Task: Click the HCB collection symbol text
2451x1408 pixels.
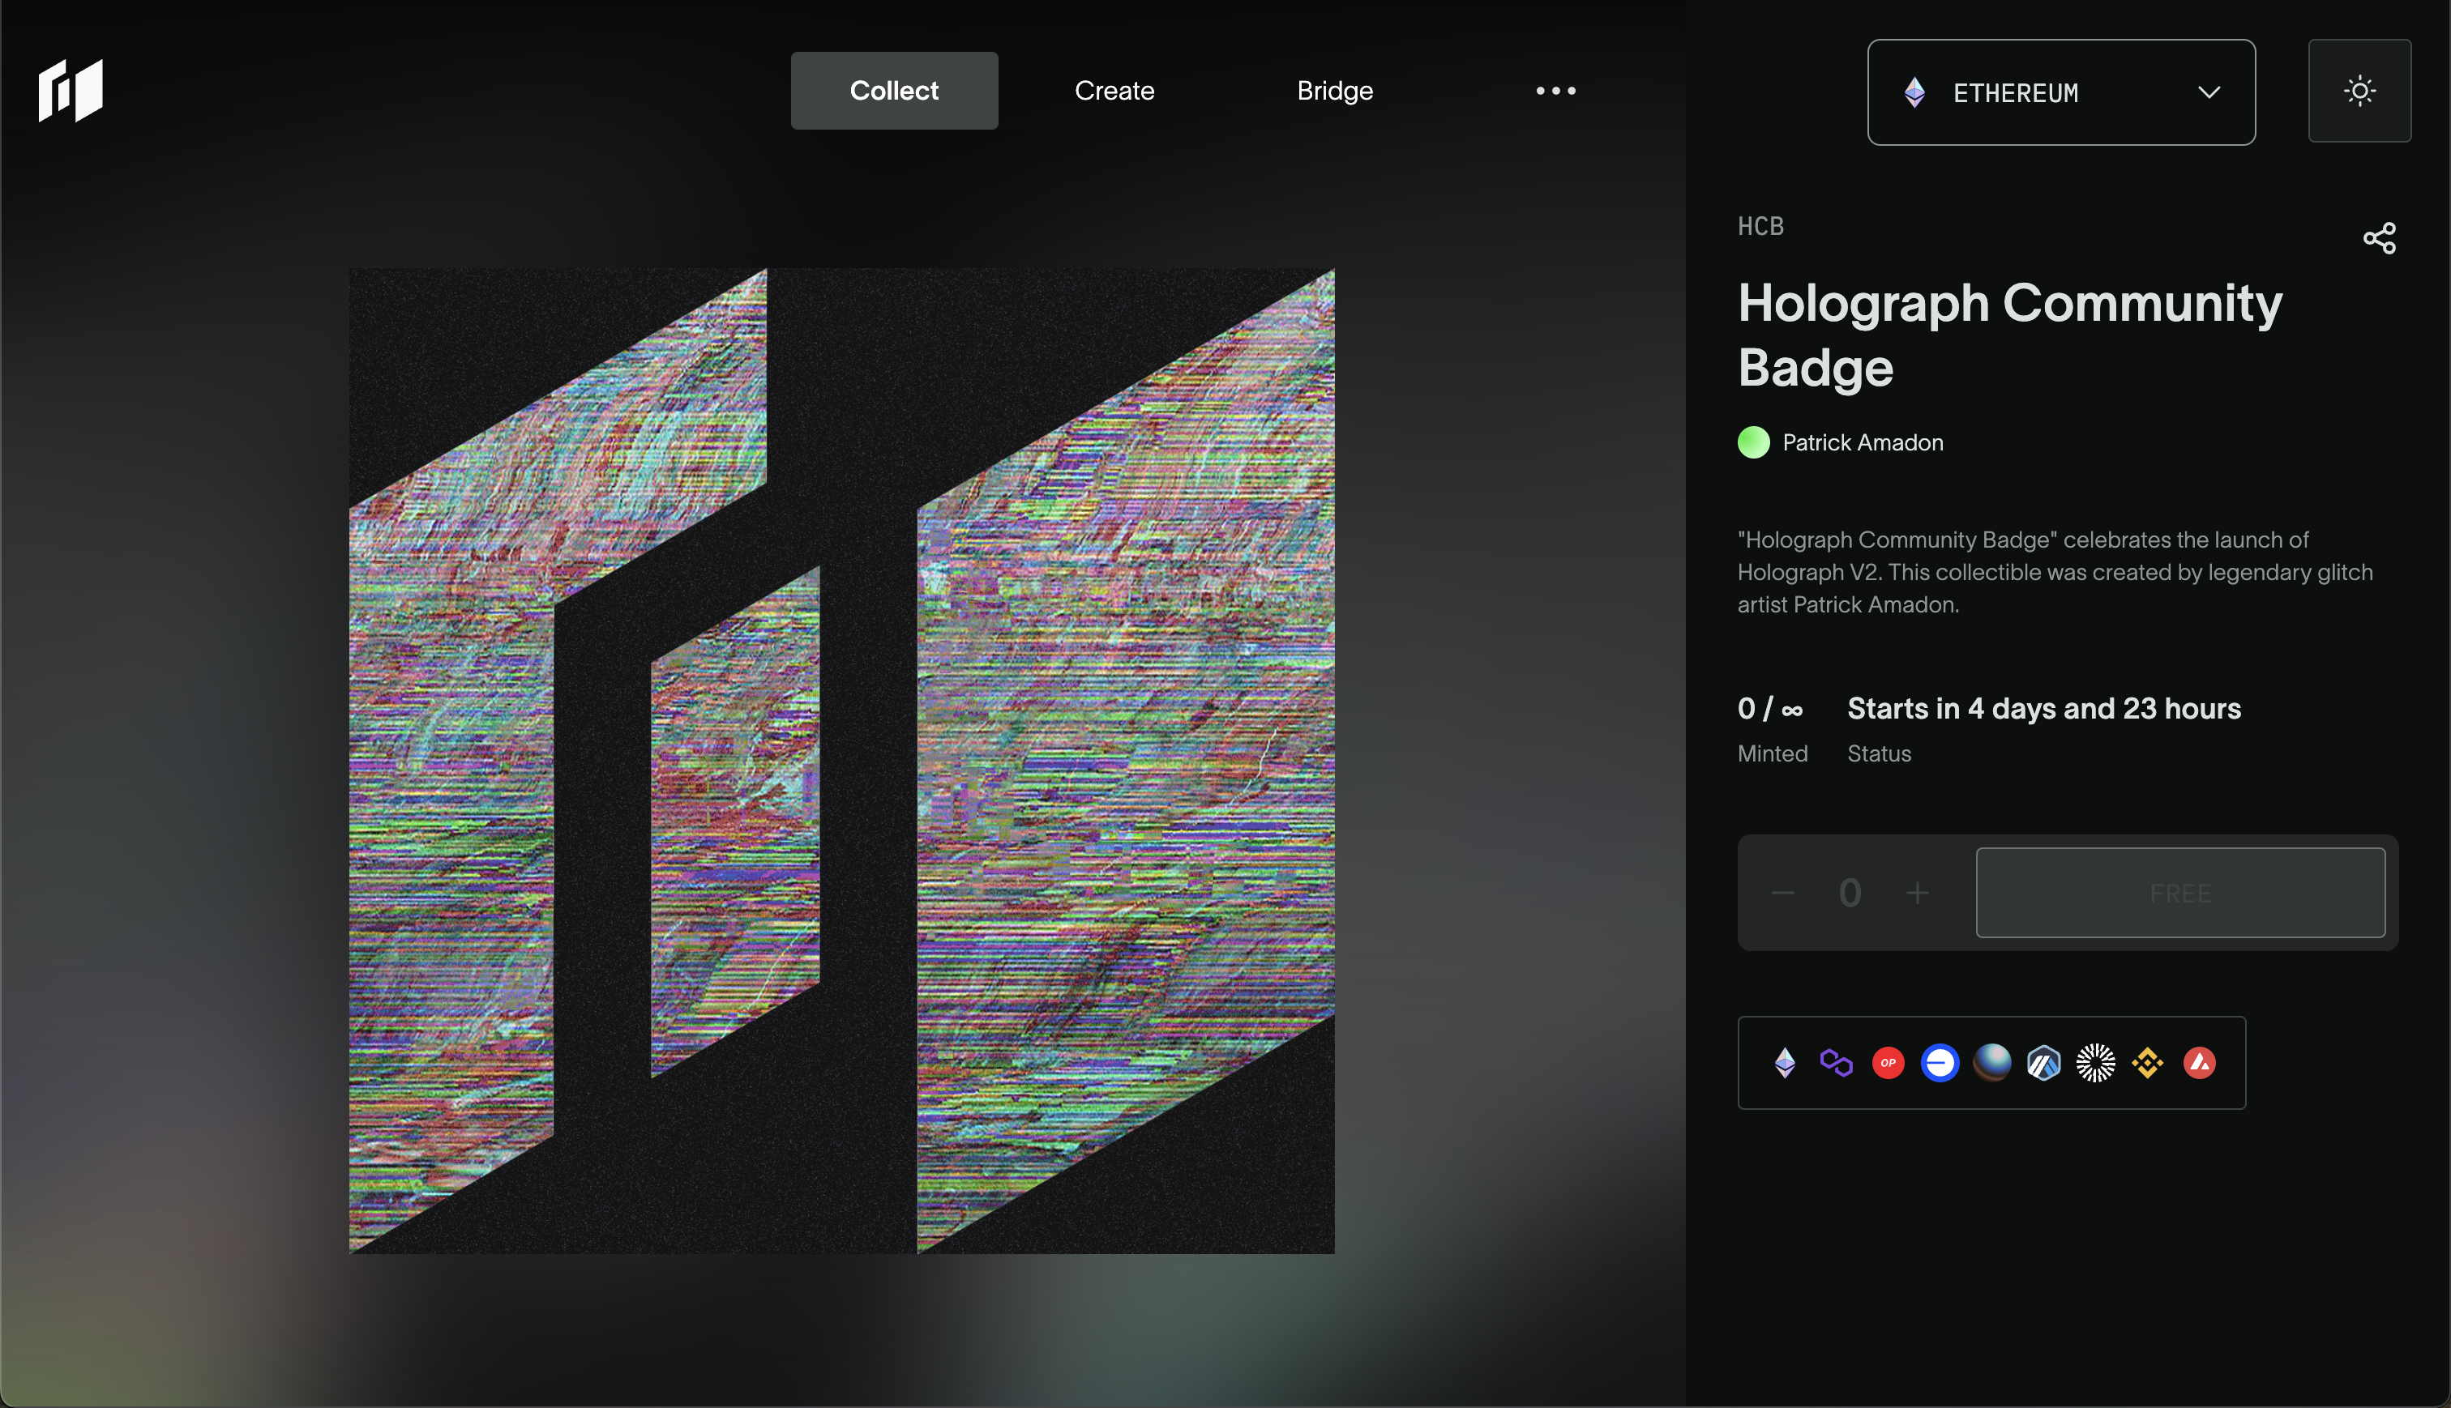Action: click(x=1760, y=226)
